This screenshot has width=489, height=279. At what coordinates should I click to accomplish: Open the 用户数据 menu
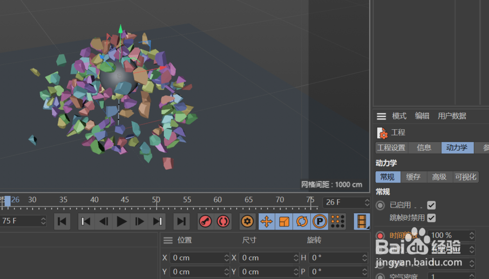452,116
